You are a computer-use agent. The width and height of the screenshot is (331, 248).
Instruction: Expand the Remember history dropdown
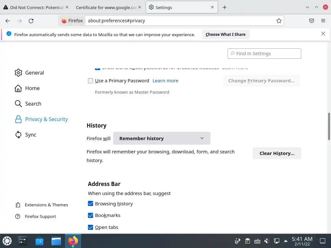pyautogui.click(x=162, y=138)
